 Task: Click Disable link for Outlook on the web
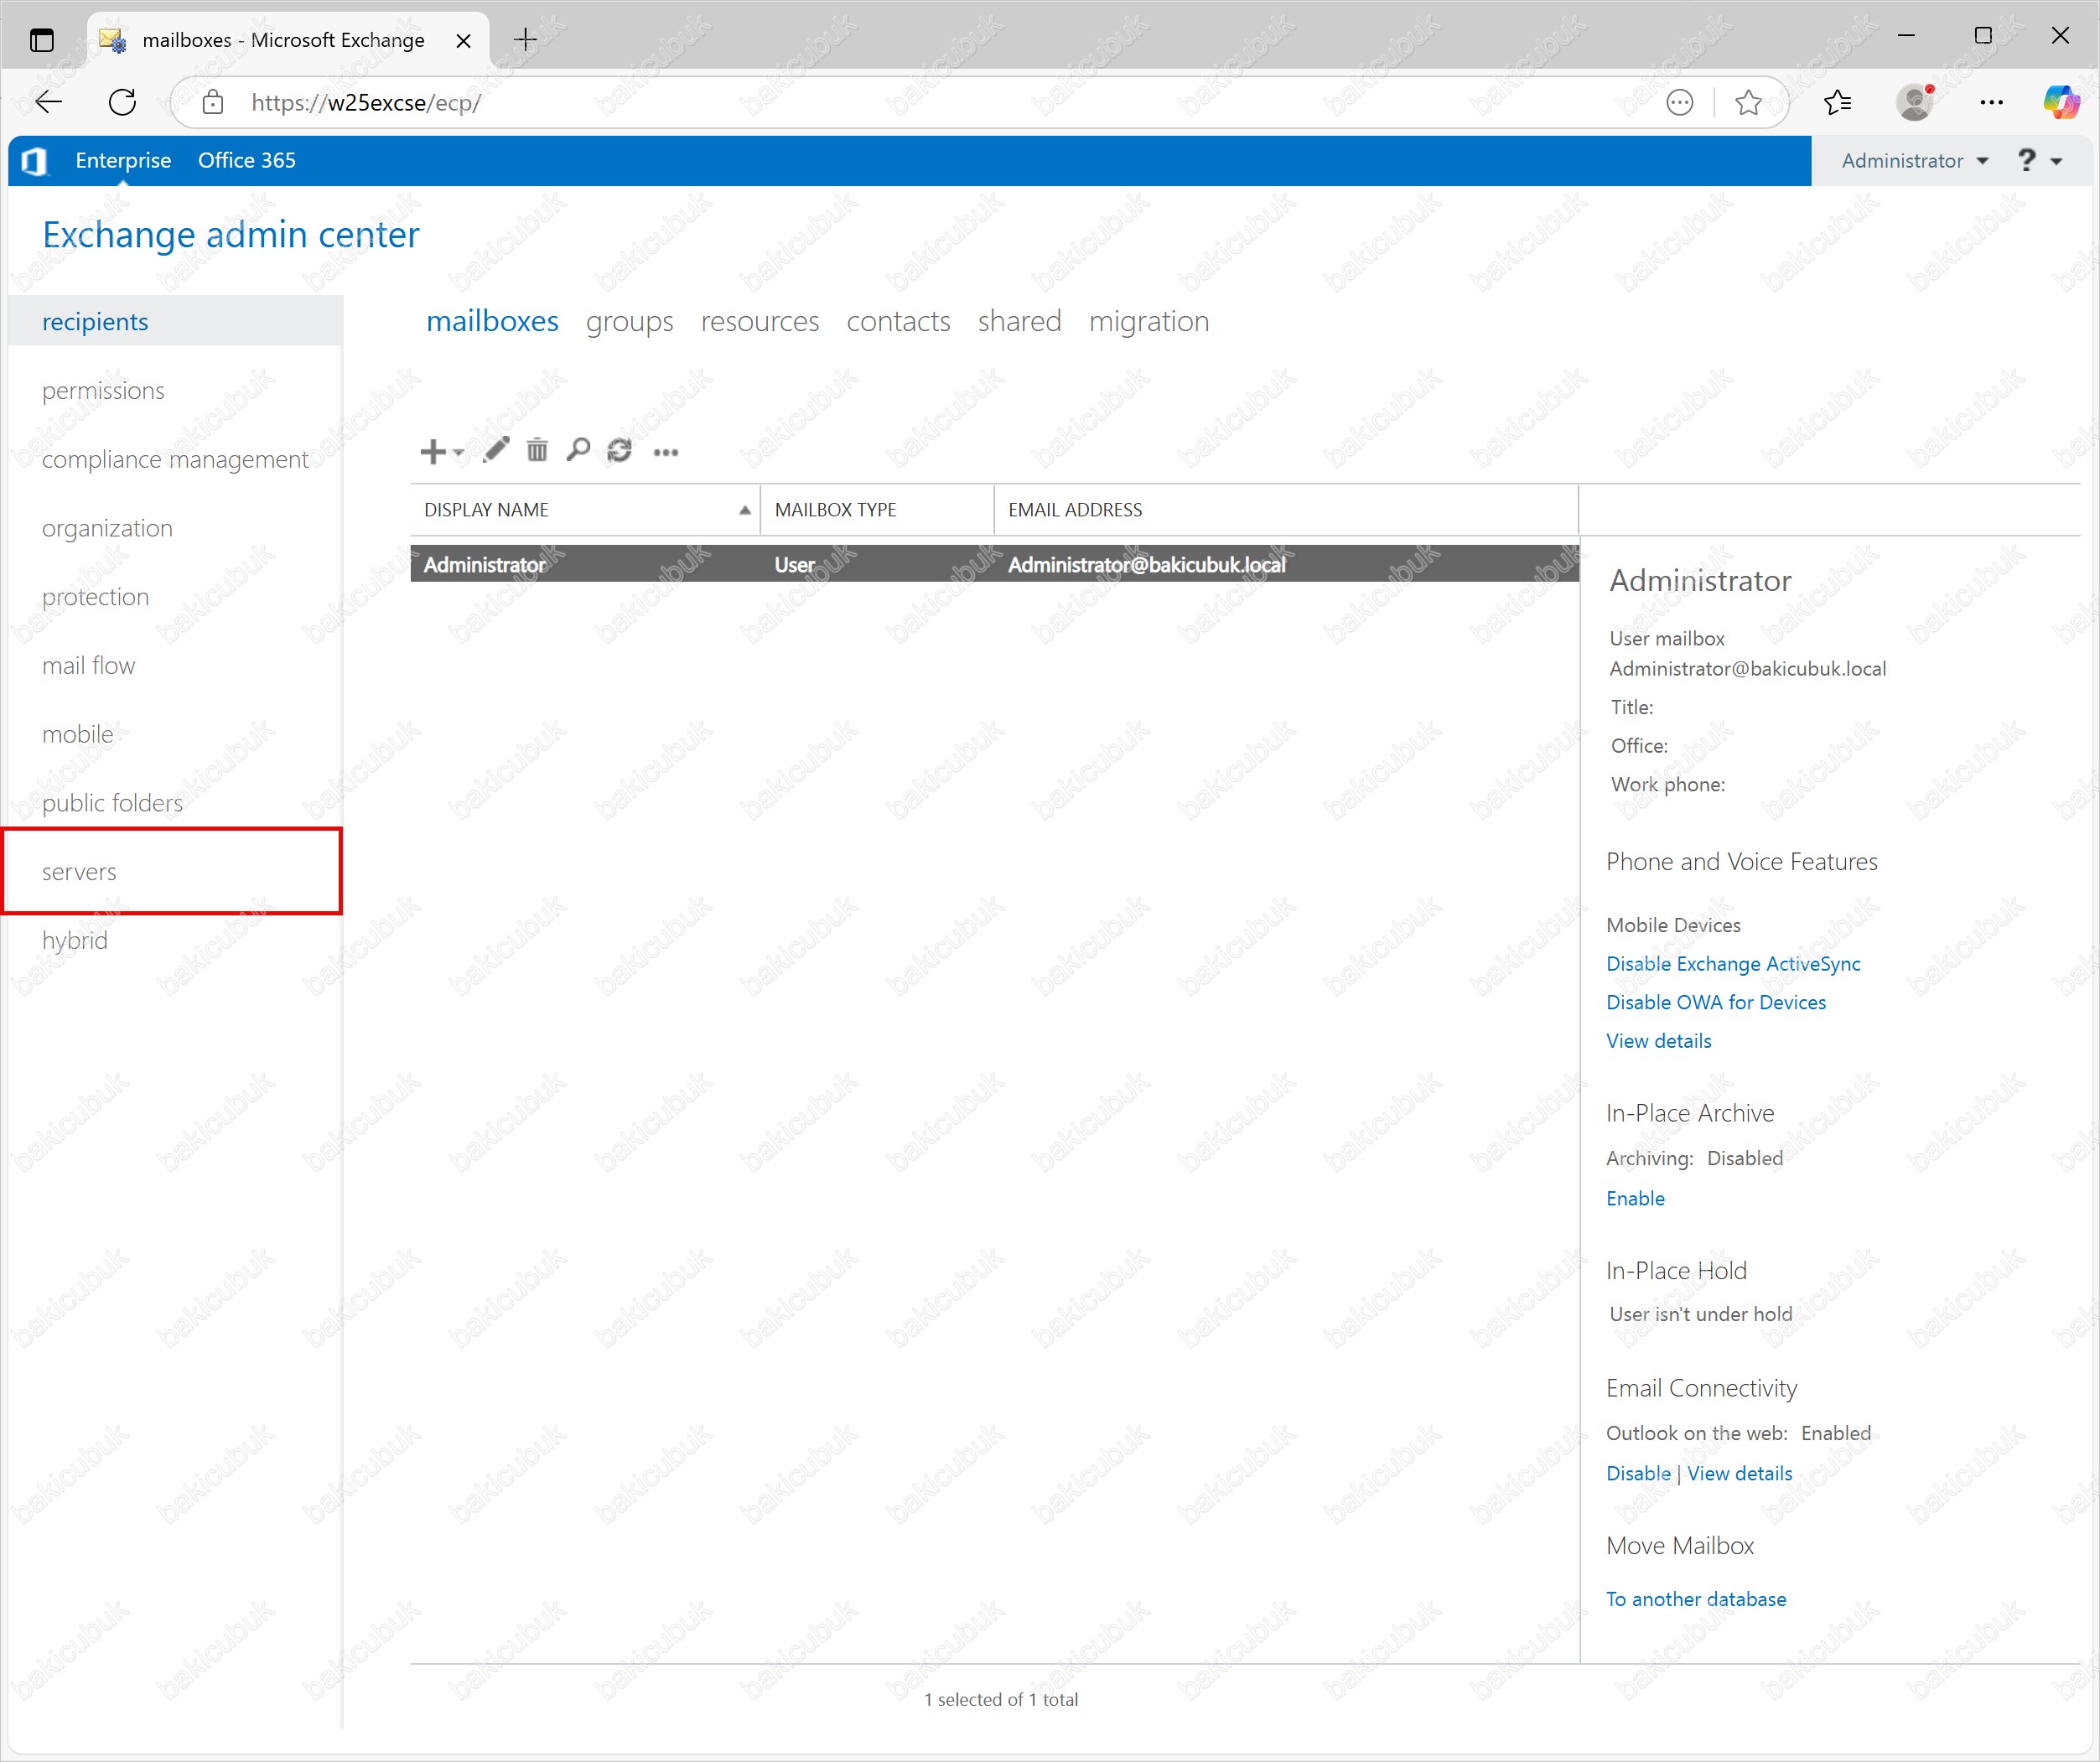1638,1473
